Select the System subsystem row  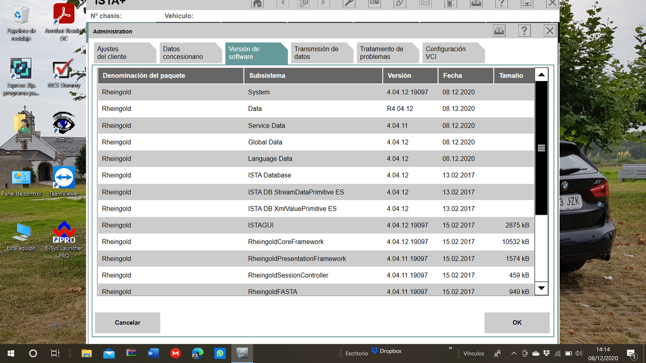pyautogui.click(x=316, y=92)
